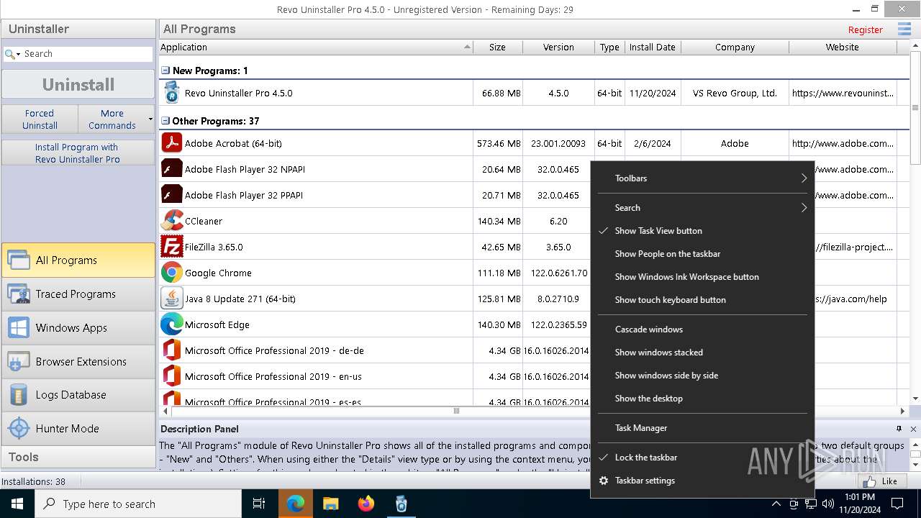Close the Description Panel

pos(913,429)
